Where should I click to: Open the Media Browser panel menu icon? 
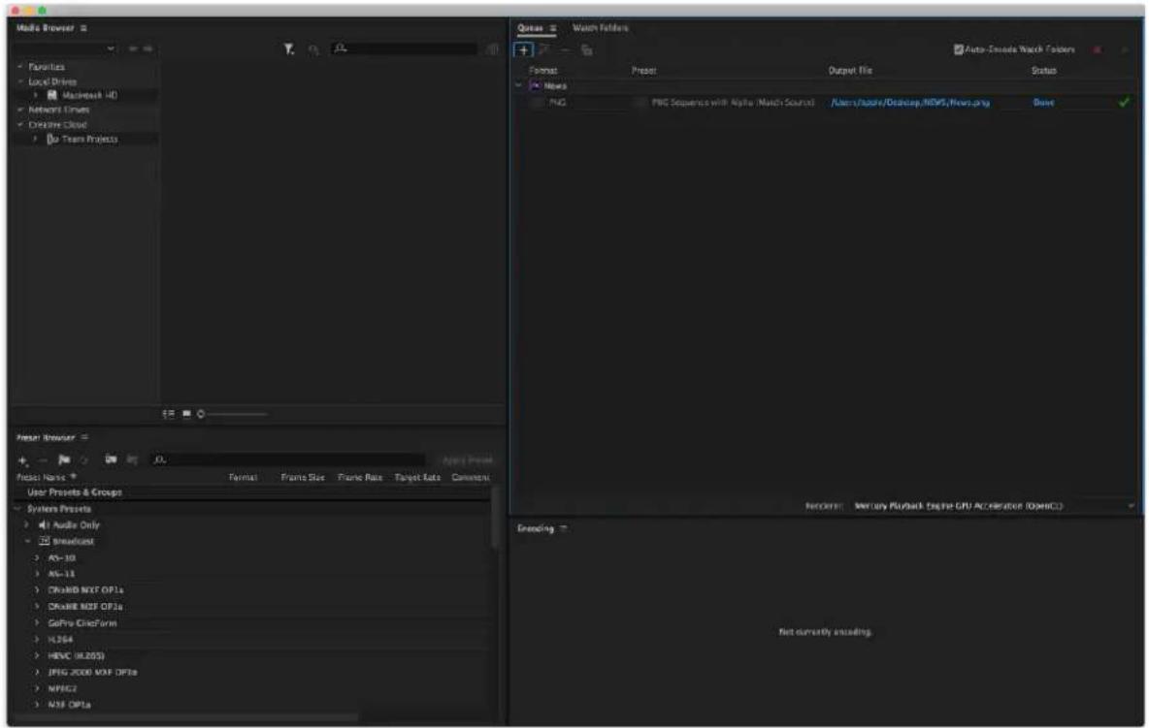(x=83, y=28)
